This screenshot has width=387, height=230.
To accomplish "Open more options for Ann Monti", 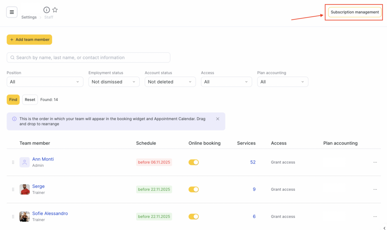I will (x=375, y=162).
